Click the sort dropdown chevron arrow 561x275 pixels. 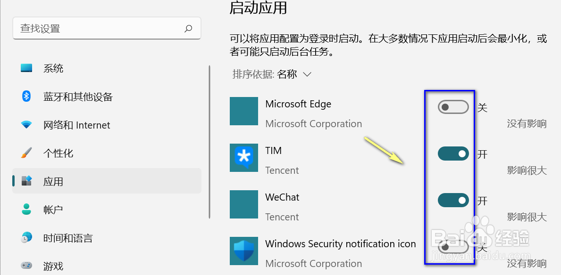click(x=307, y=75)
